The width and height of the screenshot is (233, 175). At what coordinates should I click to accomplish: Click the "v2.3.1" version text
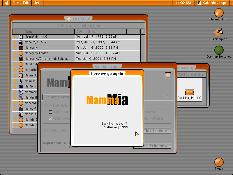tap(166, 96)
